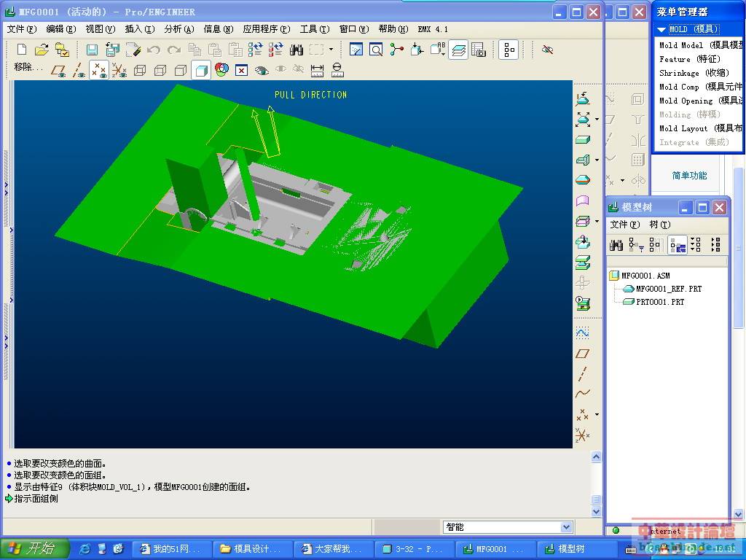
Task: Click the collapse-all icon in model tree toolbar
Action: [x=715, y=245]
